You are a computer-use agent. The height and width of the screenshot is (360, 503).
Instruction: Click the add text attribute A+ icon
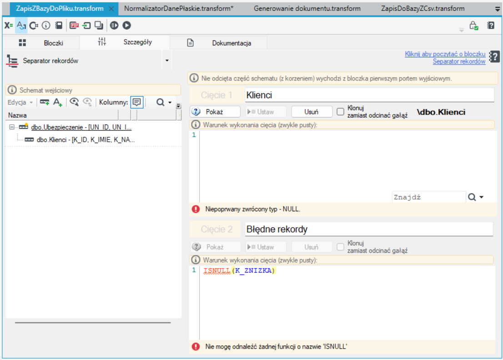click(x=57, y=102)
